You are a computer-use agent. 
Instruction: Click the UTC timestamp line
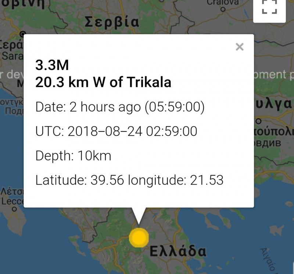(116, 131)
